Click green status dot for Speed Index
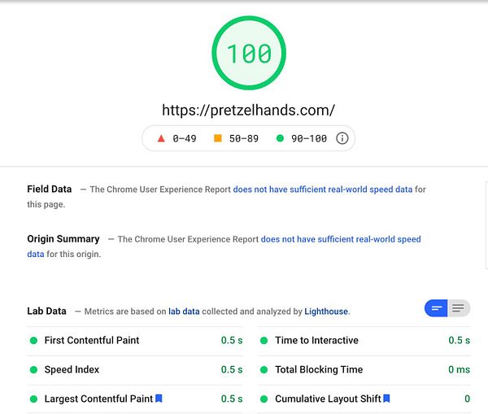The height and width of the screenshot is (414, 488). coord(34,370)
